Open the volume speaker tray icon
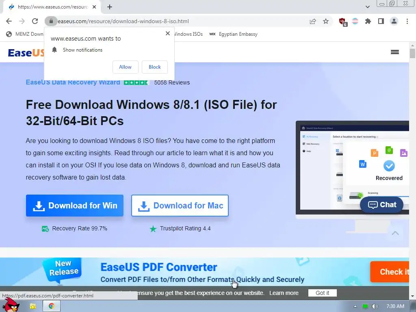Screen dimensions: 416x312 pos(375,306)
